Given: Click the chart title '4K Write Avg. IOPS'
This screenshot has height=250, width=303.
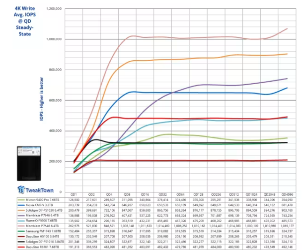Looking at the screenshot, I should 25,11.
